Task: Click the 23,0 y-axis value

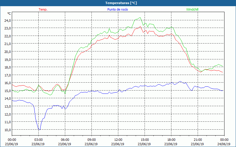Action: (7, 28)
